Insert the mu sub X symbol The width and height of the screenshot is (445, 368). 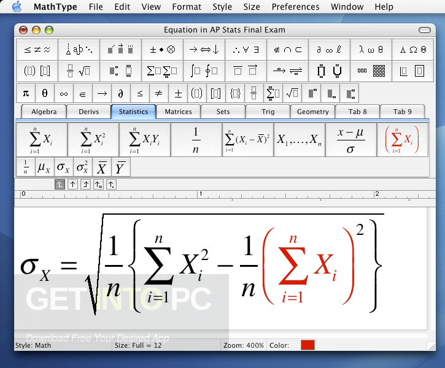click(45, 167)
